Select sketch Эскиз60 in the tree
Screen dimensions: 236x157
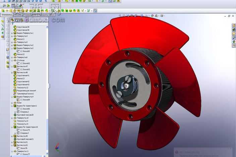click(x=23, y=51)
